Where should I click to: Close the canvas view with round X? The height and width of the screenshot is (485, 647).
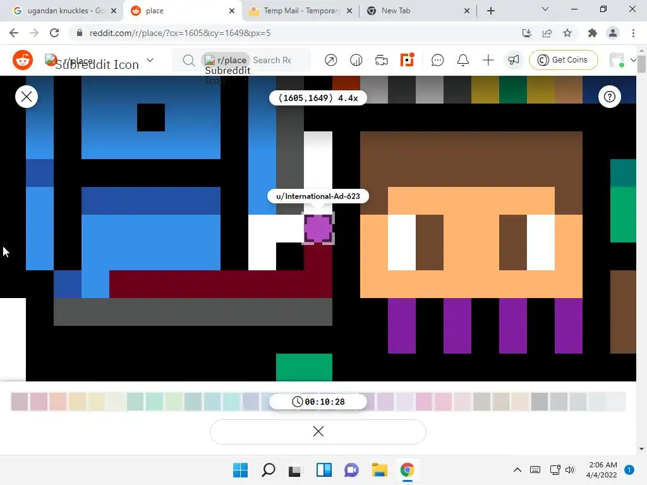click(27, 97)
